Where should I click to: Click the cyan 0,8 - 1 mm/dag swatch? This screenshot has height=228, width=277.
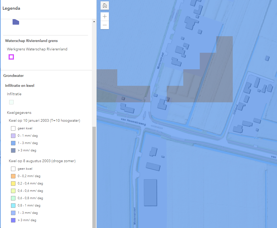tap(13, 205)
